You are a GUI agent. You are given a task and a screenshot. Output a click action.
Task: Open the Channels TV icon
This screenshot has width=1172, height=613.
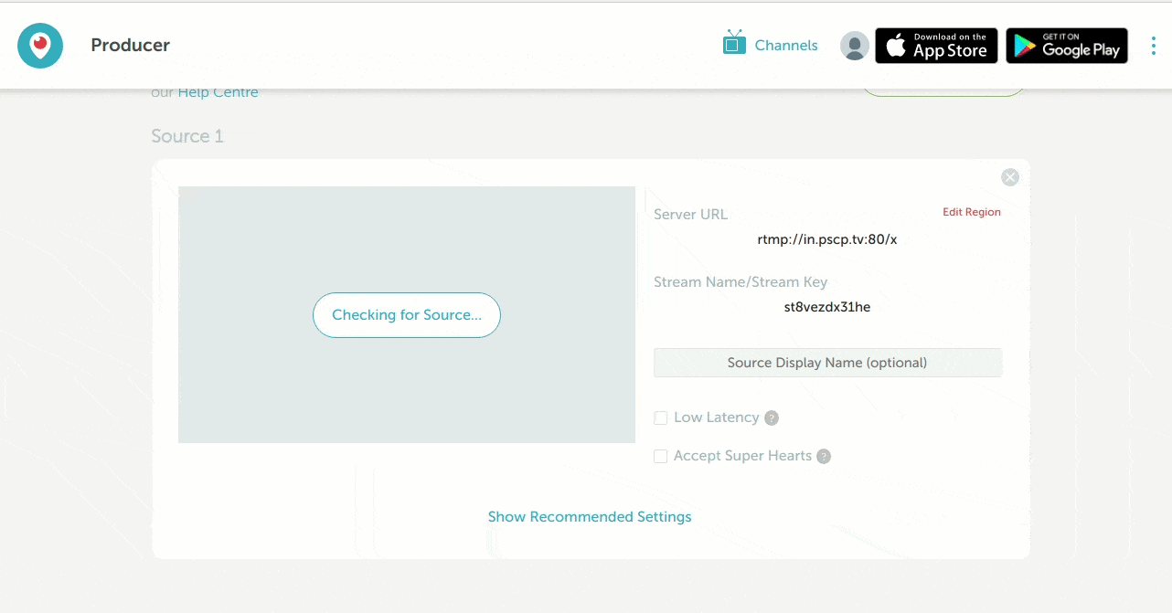click(734, 43)
